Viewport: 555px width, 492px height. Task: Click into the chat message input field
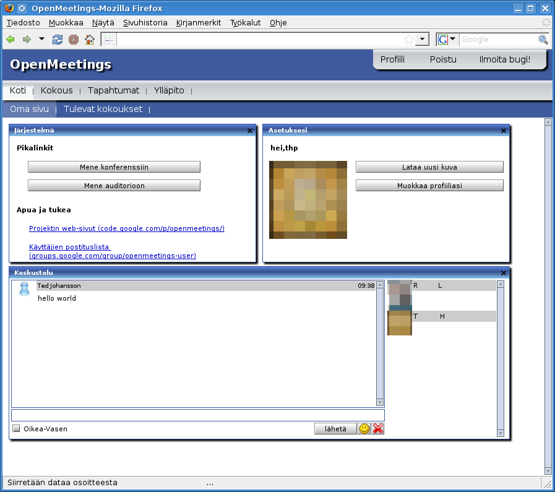click(x=198, y=415)
